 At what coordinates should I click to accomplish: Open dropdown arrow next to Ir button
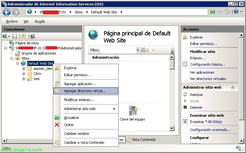coord(153,50)
